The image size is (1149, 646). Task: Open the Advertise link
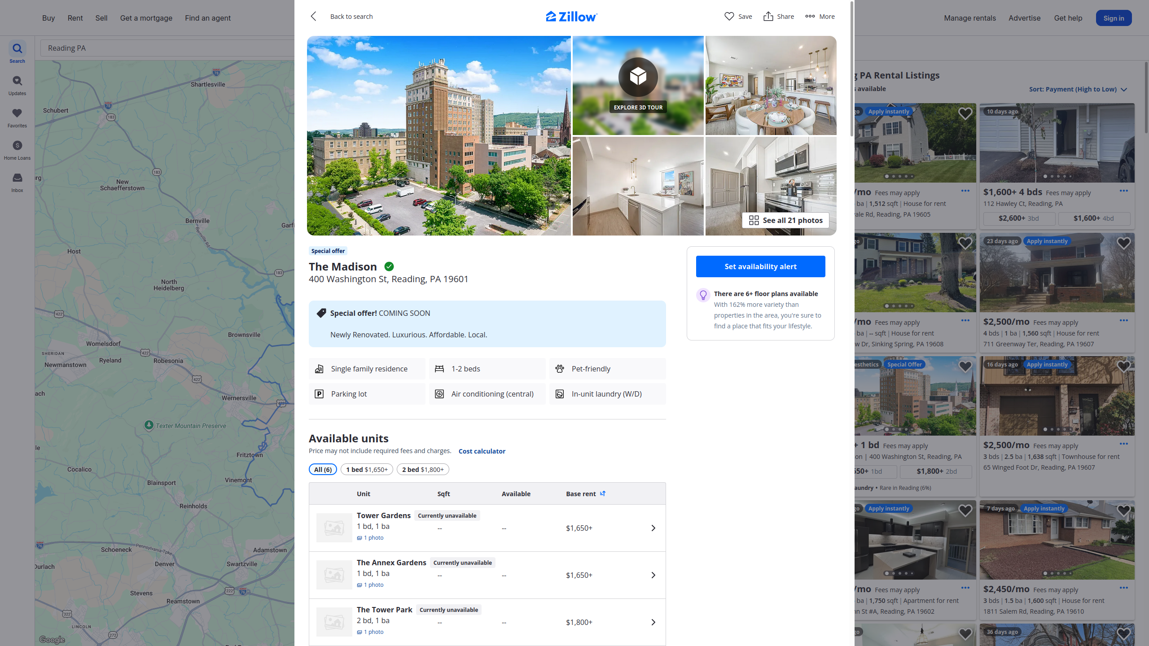click(1024, 18)
